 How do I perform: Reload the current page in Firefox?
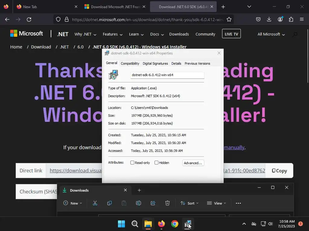coord(29,20)
